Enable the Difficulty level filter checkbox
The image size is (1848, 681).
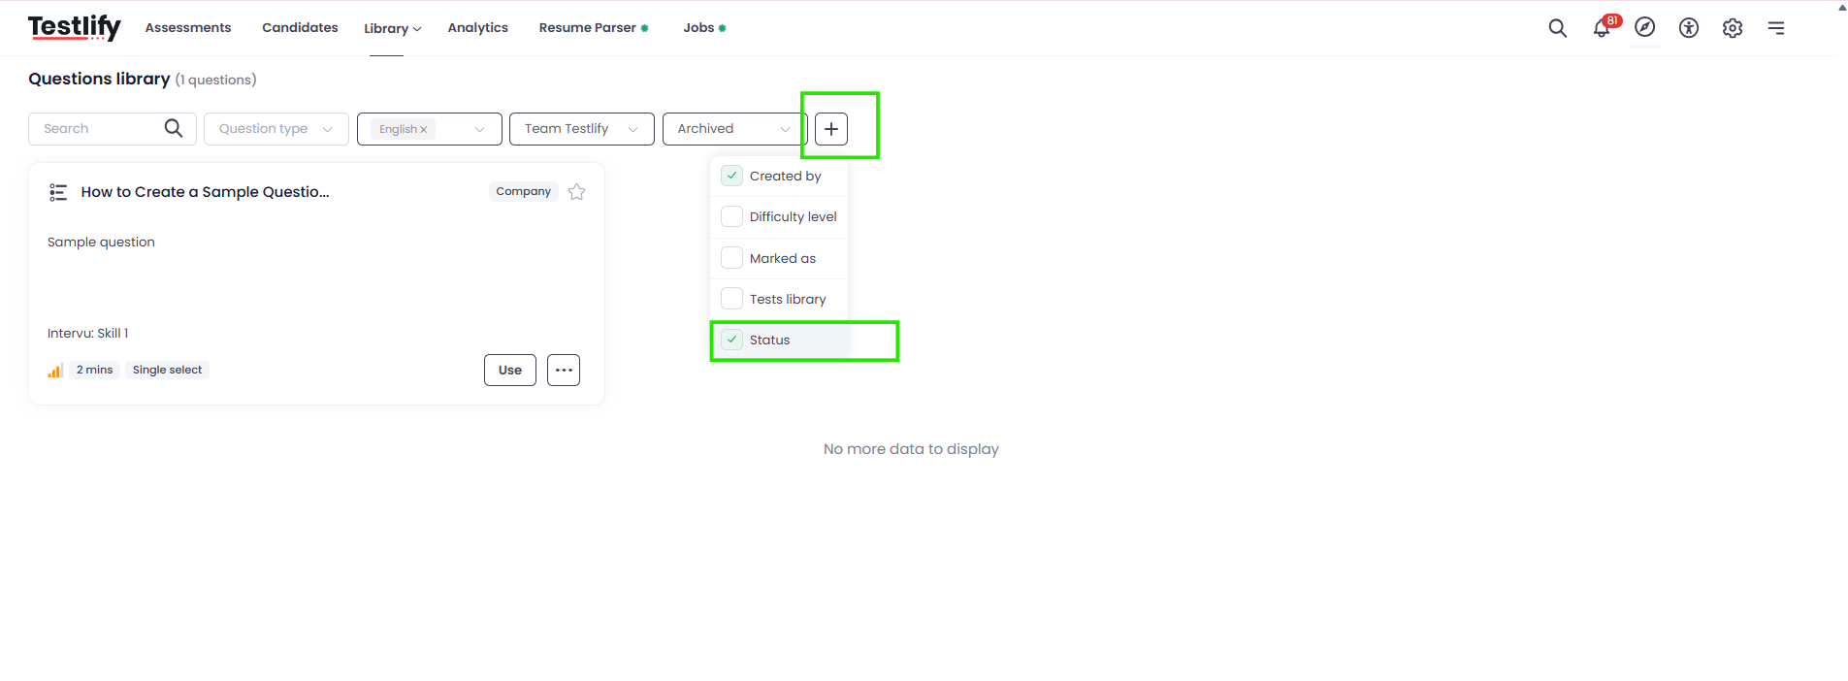point(731,216)
